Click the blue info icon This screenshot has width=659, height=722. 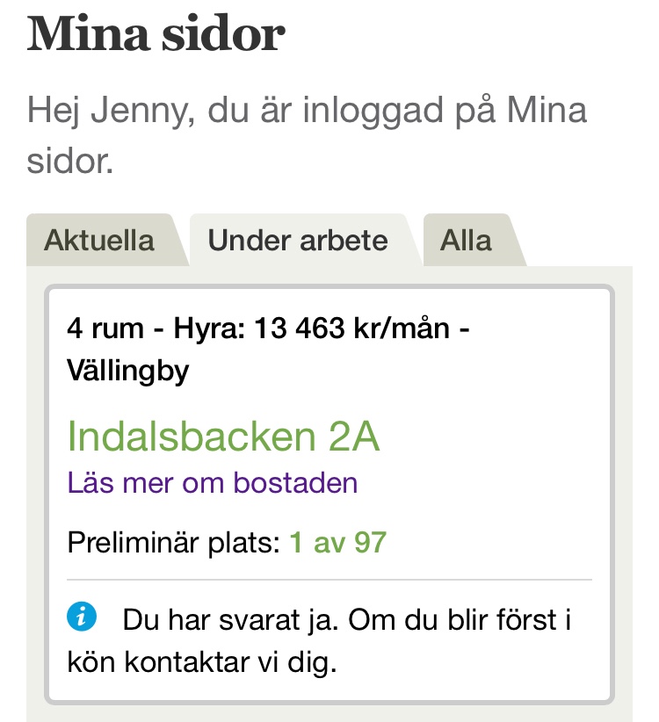coord(82,616)
